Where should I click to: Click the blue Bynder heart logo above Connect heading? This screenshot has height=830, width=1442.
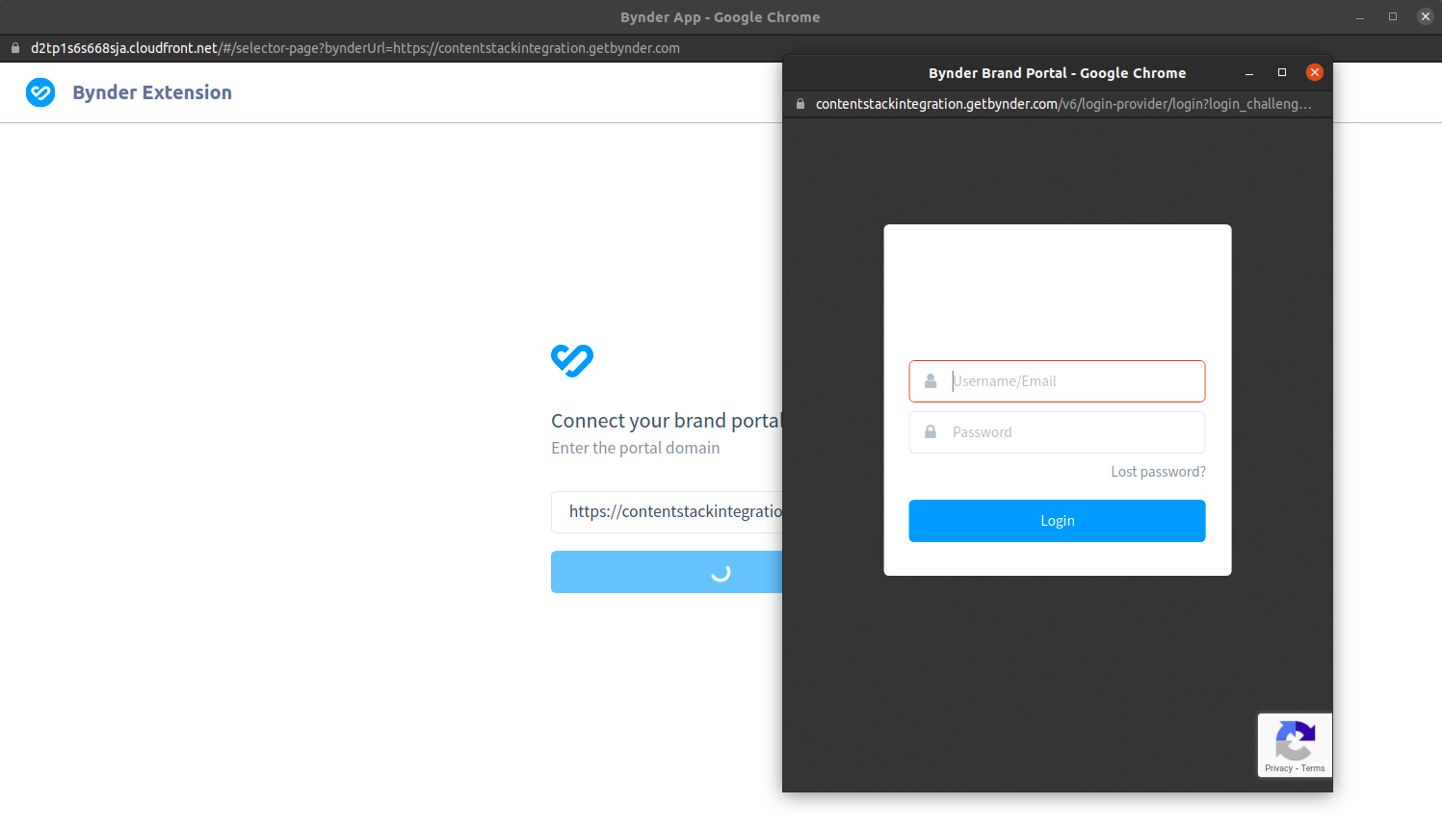(x=572, y=361)
